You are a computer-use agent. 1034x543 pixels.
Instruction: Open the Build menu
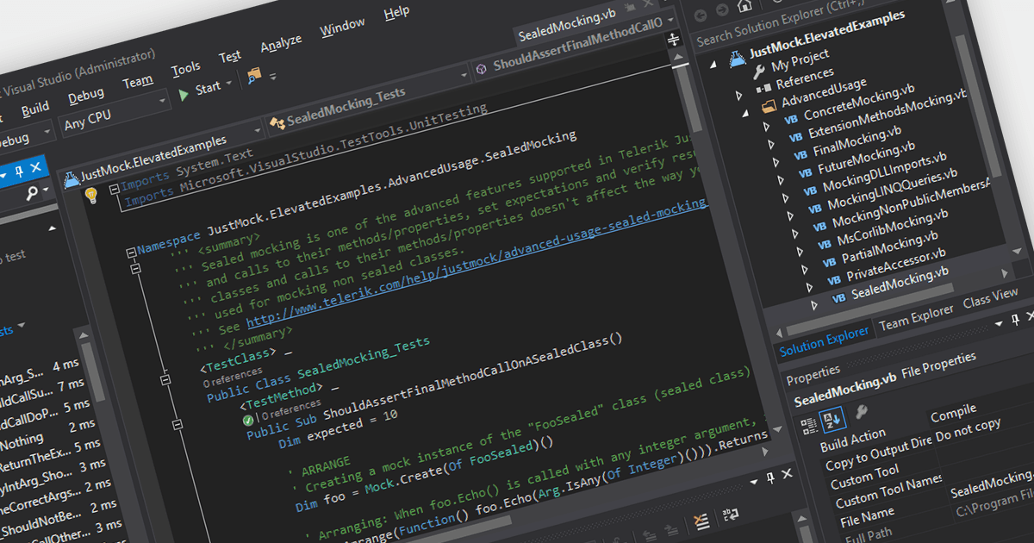(35, 109)
